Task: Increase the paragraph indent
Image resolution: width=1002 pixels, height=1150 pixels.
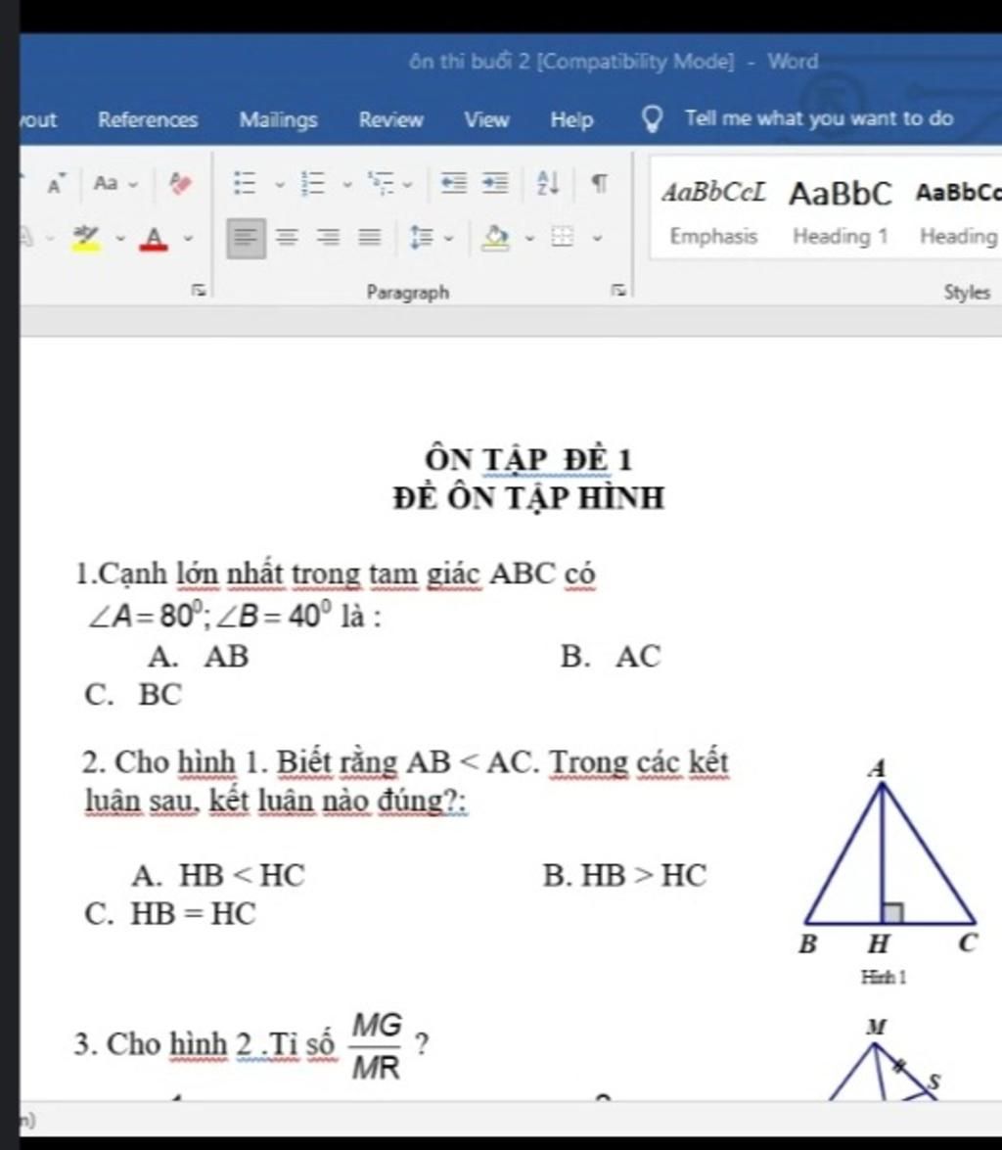Action: (496, 183)
